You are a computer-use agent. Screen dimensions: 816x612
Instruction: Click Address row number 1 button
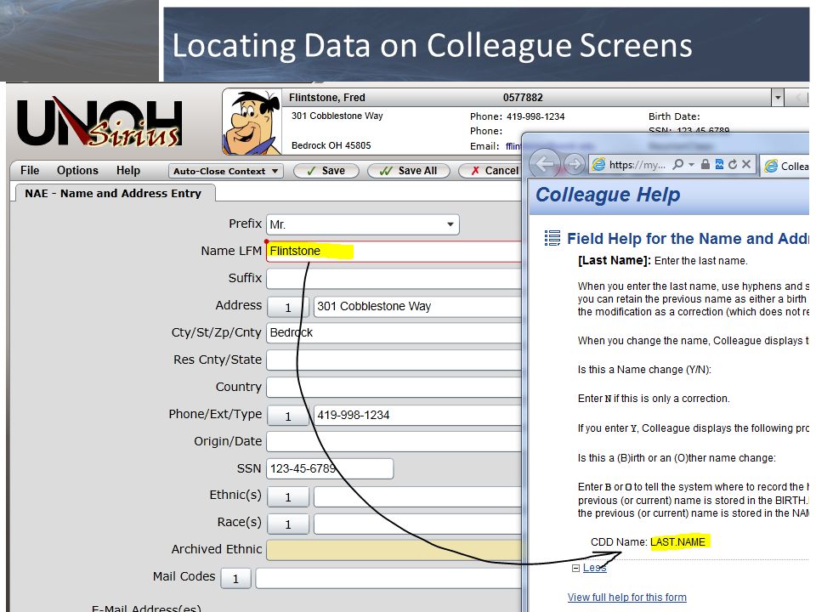pos(288,307)
